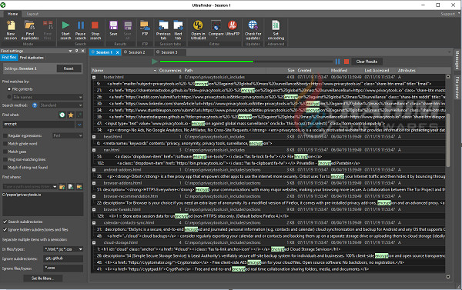This screenshot has height=290, width=462.
Task: Expand the Find what history dropdown
Action: (x=79, y=125)
